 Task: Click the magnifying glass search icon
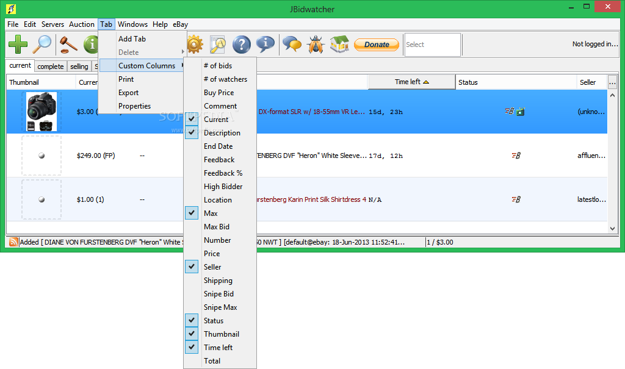[42, 45]
